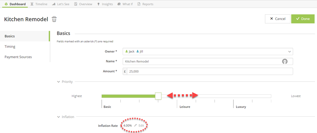This screenshot has height=133, width=317.
Task: Click into the Amount input field
Action: coord(210,71)
